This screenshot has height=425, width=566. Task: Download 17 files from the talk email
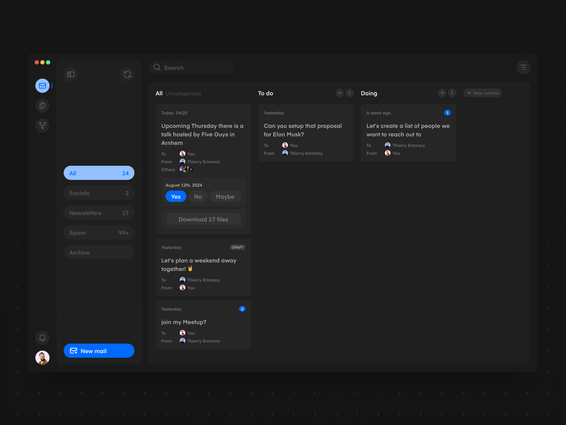[x=203, y=219]
